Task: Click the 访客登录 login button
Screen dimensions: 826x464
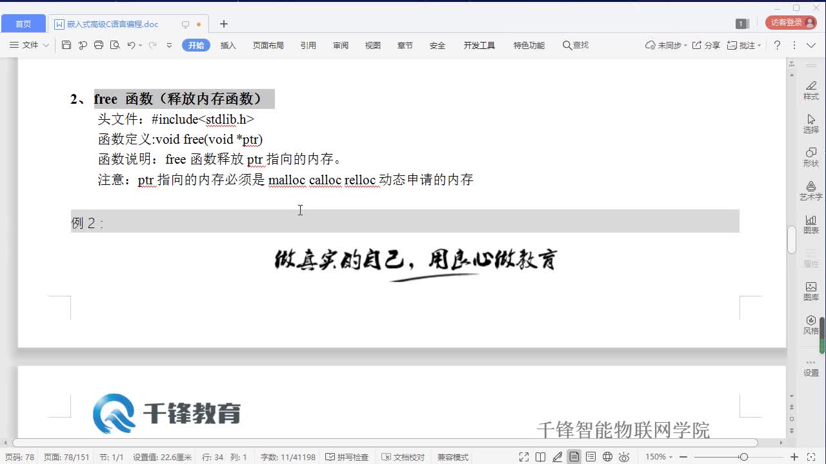Action: (x=791, y=23)
